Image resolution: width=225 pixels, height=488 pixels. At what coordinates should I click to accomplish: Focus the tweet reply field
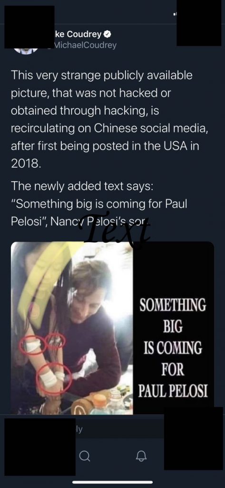tap(112, 430)
